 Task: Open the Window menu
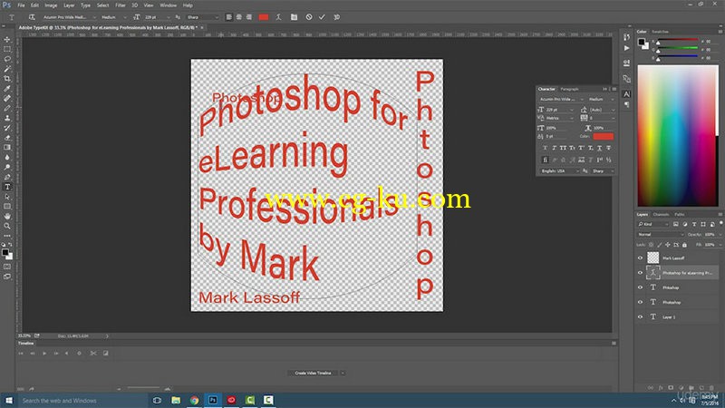click(168, 5)
